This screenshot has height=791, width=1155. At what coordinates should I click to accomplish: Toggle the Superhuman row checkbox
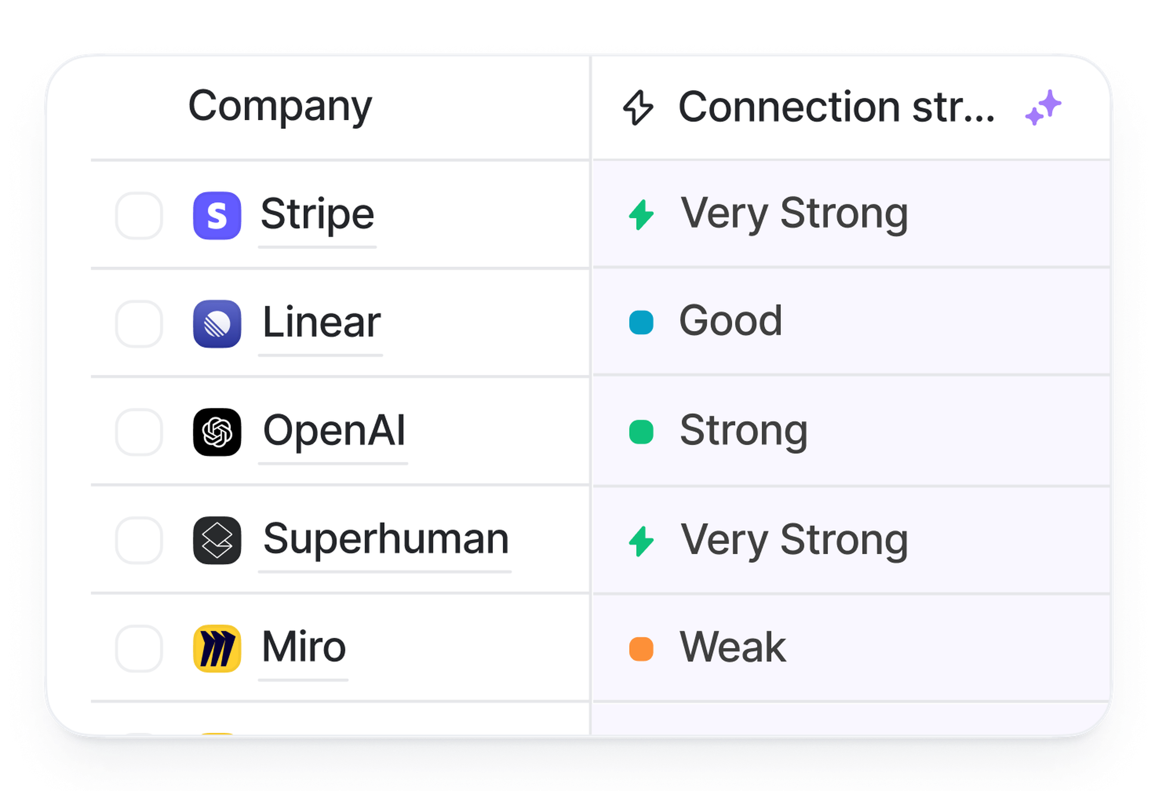(x=139, y=540)
